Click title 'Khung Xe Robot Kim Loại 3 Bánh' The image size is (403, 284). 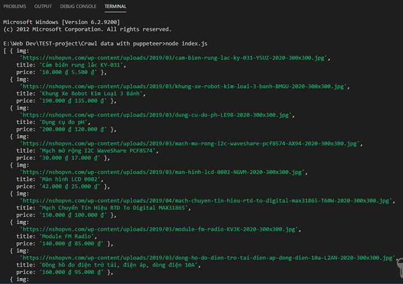[x=91, y=94]
